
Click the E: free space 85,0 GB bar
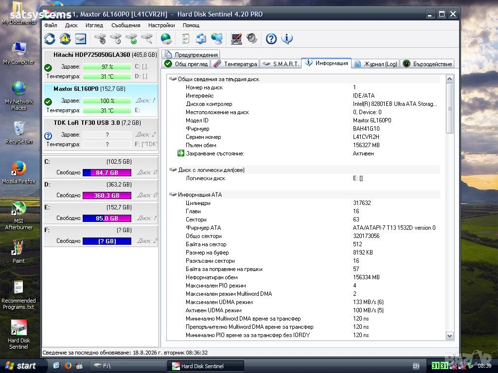[x=107, y=218]
